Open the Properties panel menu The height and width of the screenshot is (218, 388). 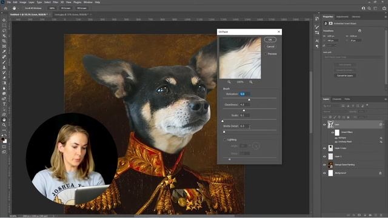[386, 17]
